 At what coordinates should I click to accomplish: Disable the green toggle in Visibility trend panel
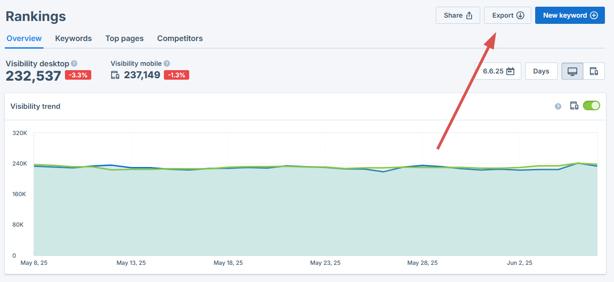(x=592, y=105)
